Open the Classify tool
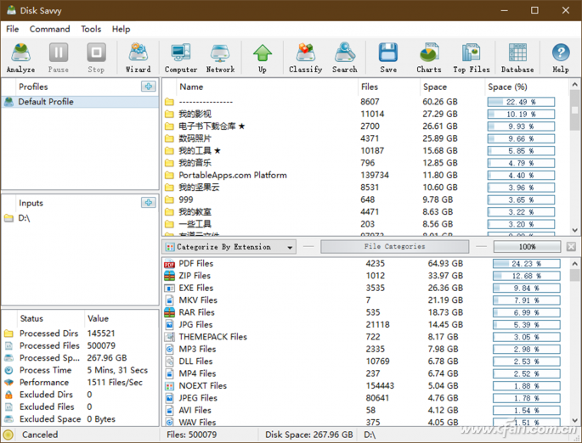This screenshot has height=443, width=582. (x=306, y=58)
